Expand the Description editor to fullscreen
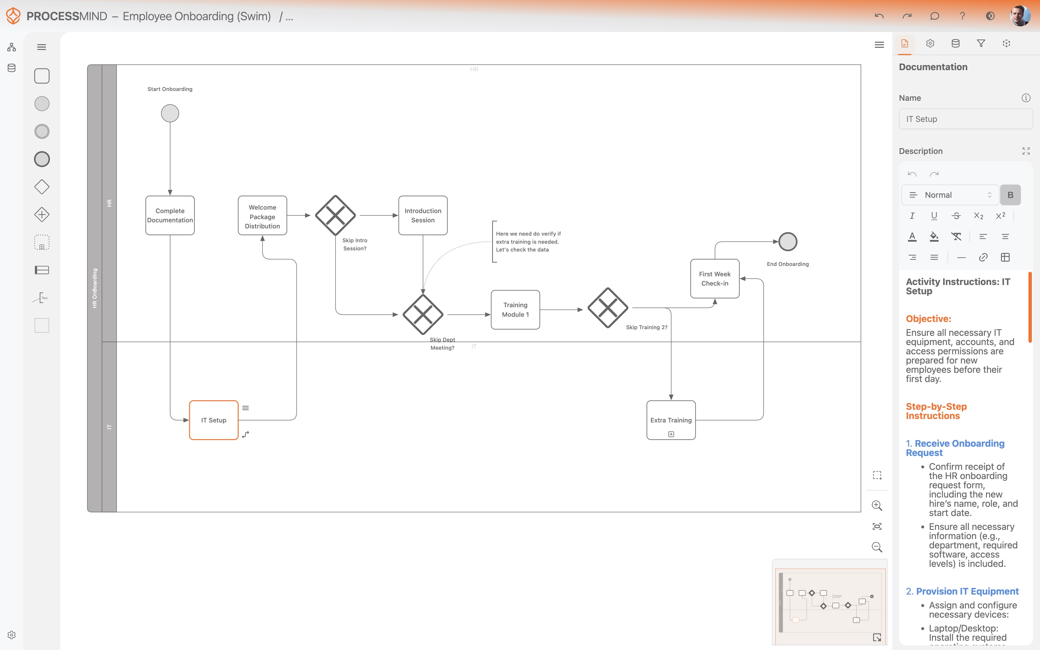The height and width of the screenshot is (650, 1040). coord(1026,151)
